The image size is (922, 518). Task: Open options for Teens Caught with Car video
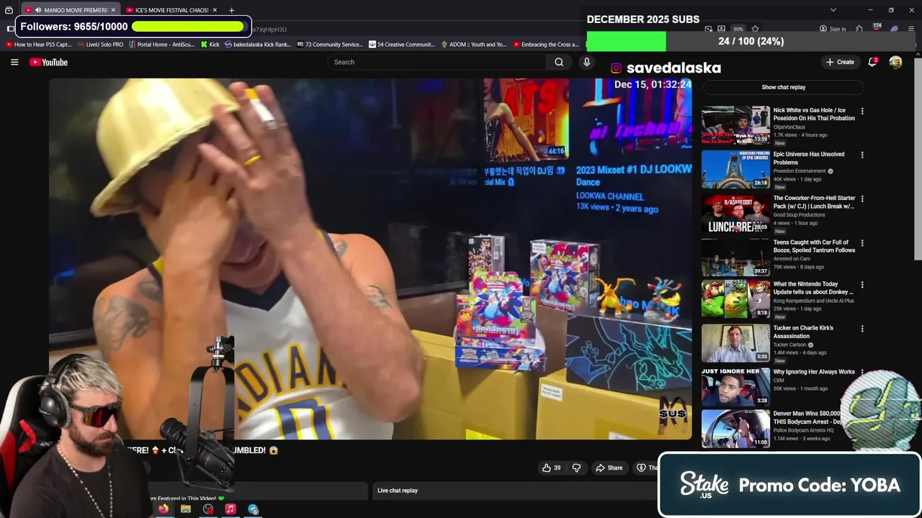pyautogui.click(x=862, y=242)
